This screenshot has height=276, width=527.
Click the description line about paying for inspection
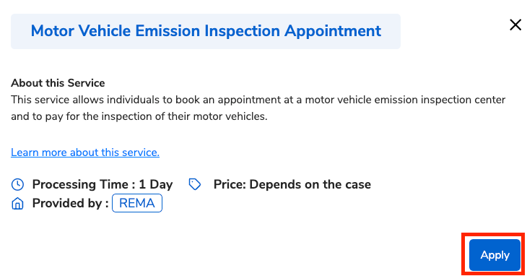tap(139, 116)
